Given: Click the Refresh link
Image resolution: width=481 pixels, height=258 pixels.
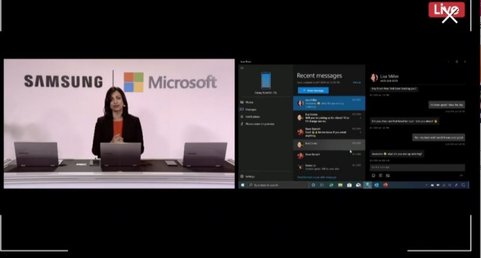Looking at the screenshot, I should (x=357, y=82).
